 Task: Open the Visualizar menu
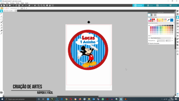click(12, 3)
